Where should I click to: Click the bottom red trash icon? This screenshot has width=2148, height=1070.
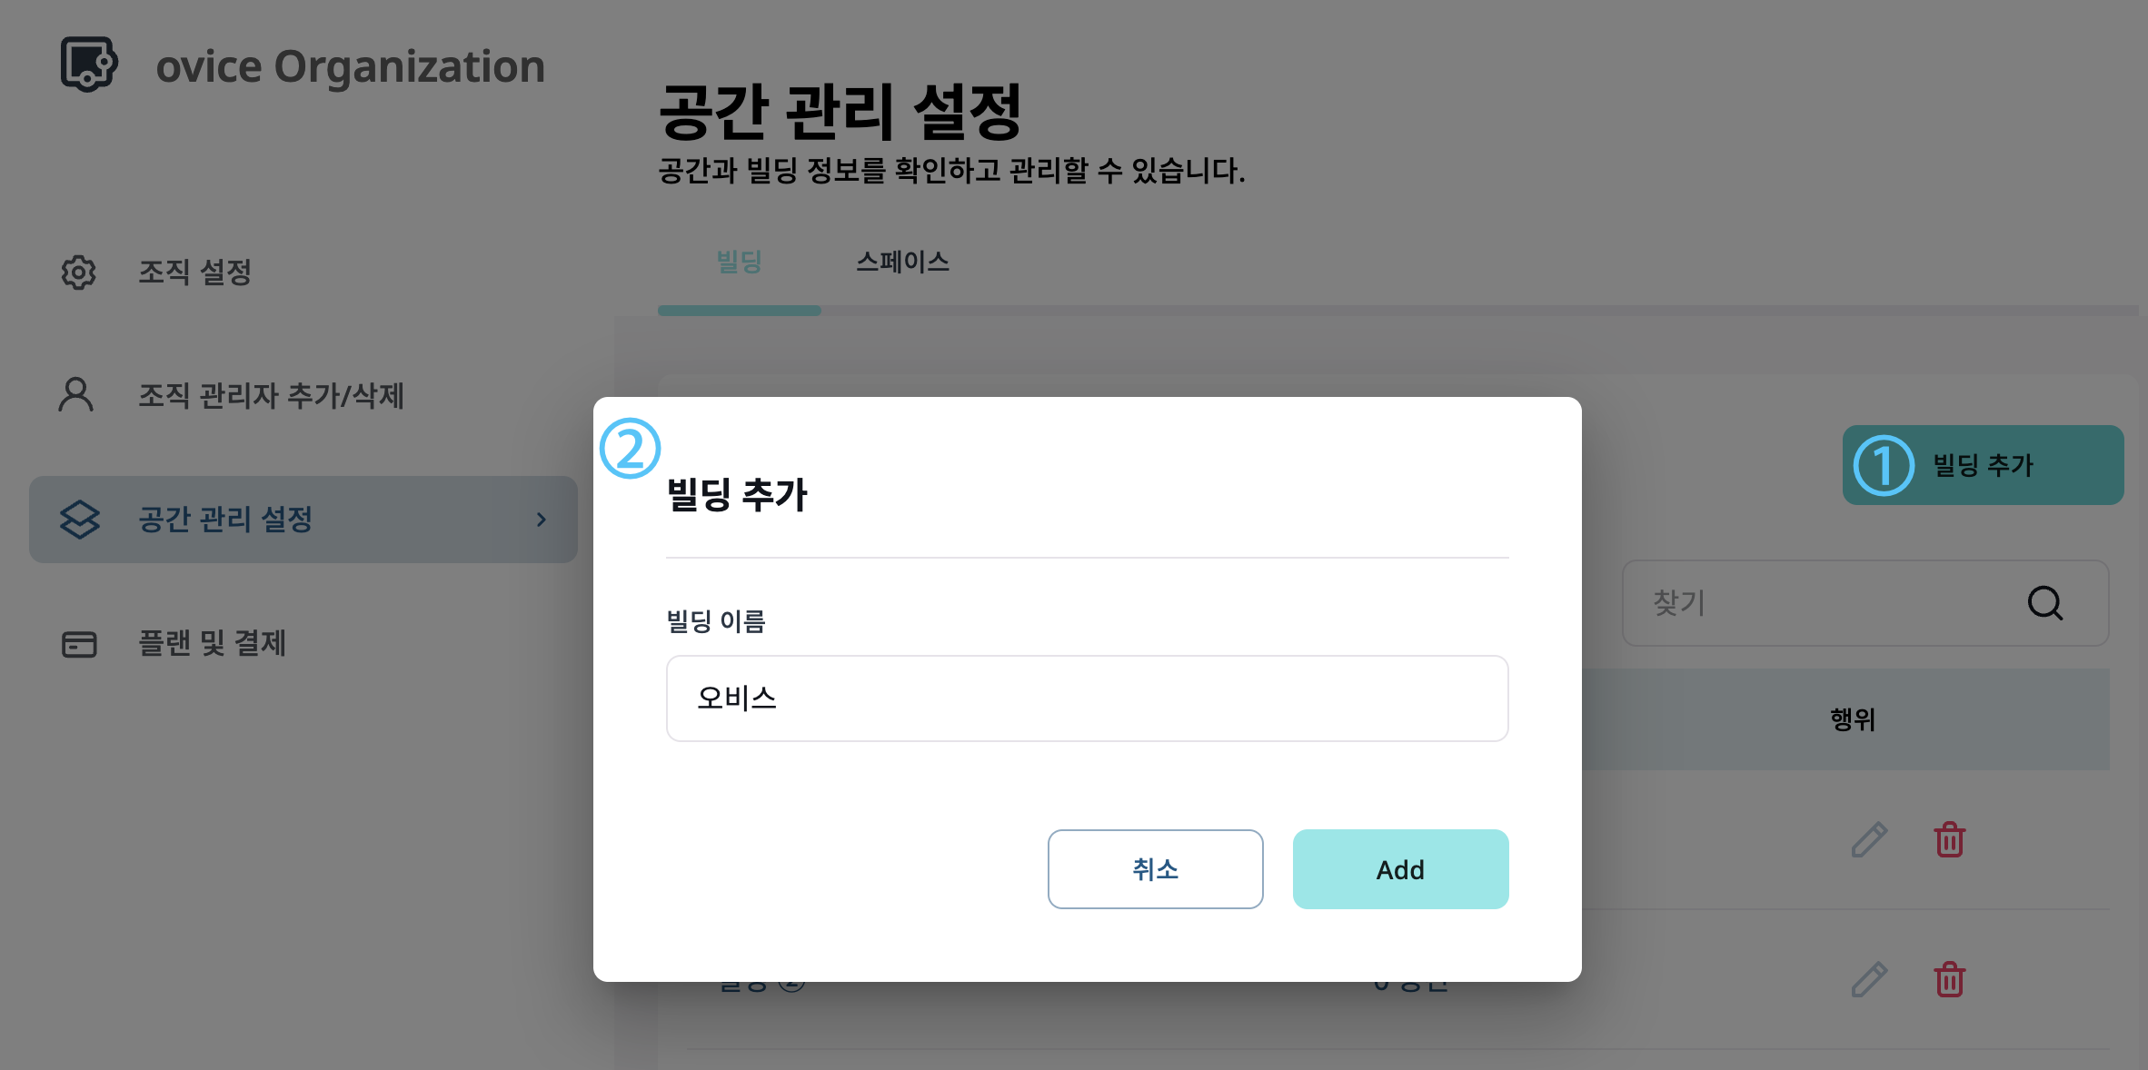[x=1949, y=980]
